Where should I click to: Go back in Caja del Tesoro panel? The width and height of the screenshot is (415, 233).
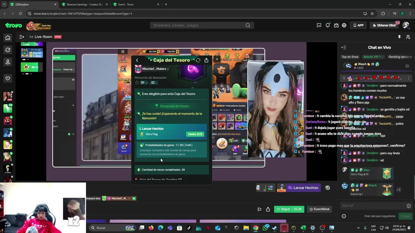click(137, 60)
